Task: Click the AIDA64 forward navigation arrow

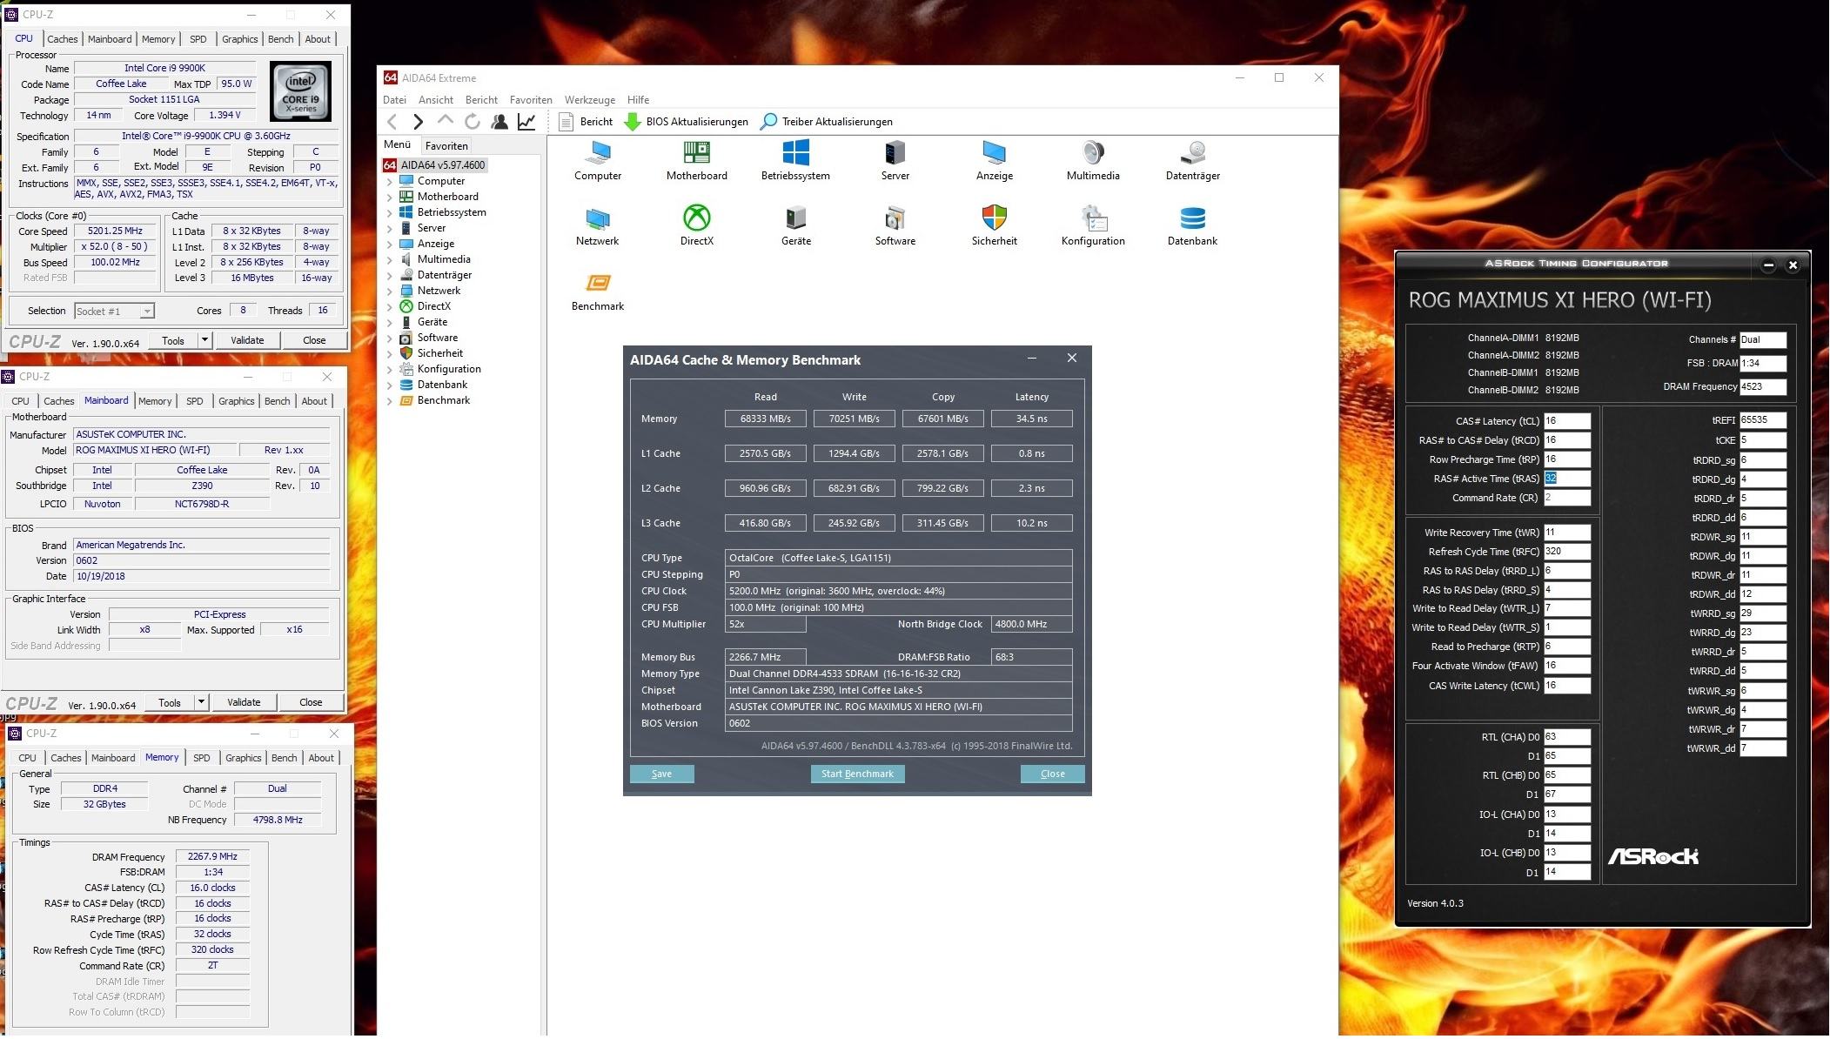Action: pyautogui.click(x=419, y=122)
